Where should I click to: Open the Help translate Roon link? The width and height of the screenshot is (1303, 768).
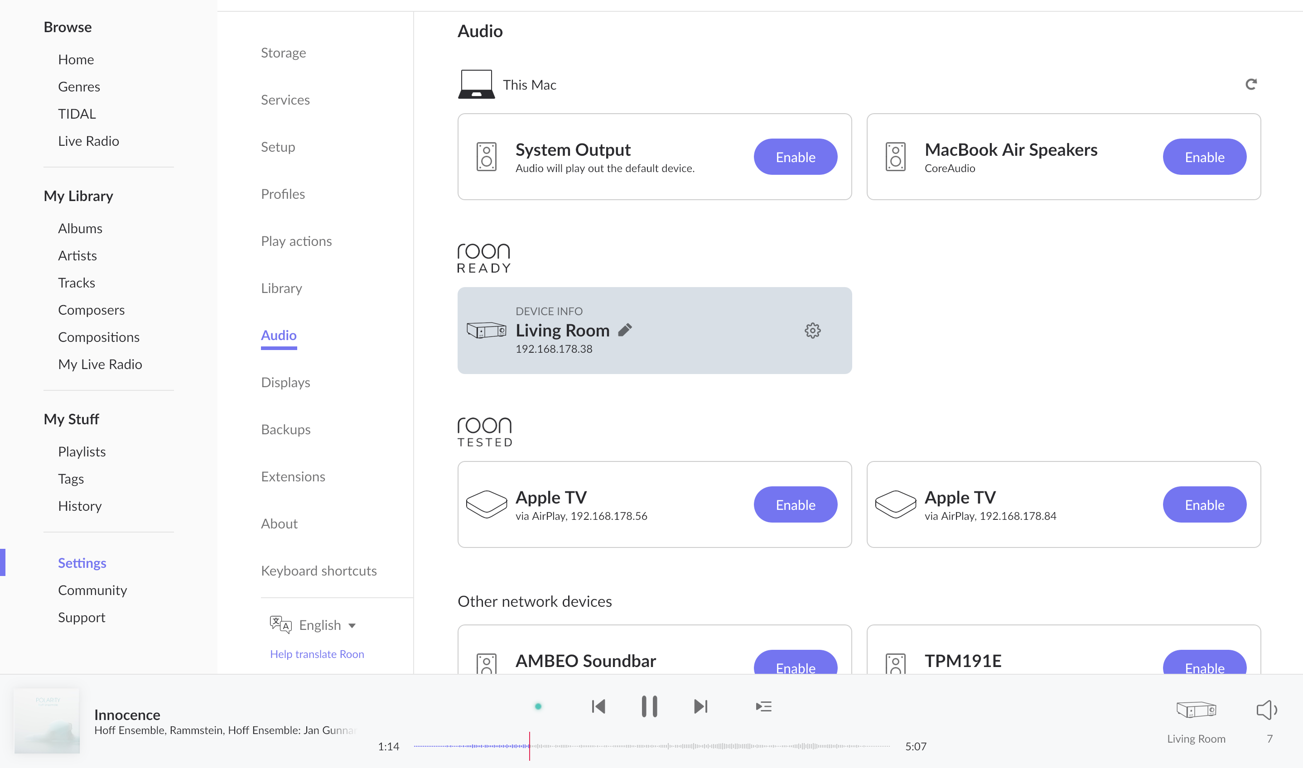pyautogui.click(x=317, y=653)
